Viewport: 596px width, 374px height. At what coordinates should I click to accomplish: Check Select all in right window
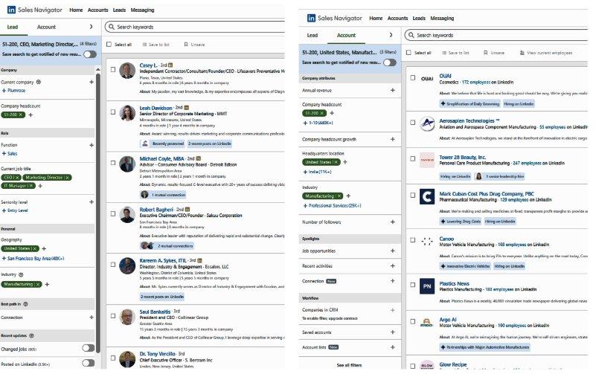point(409,53)
